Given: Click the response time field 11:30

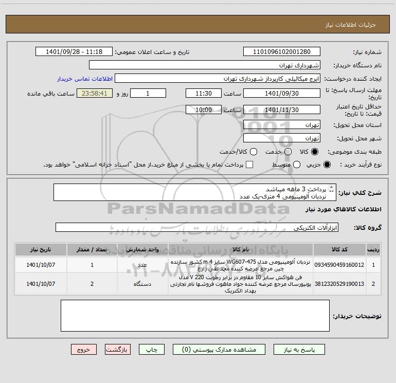Looking at the screenshot, I should tap(204, 93).
